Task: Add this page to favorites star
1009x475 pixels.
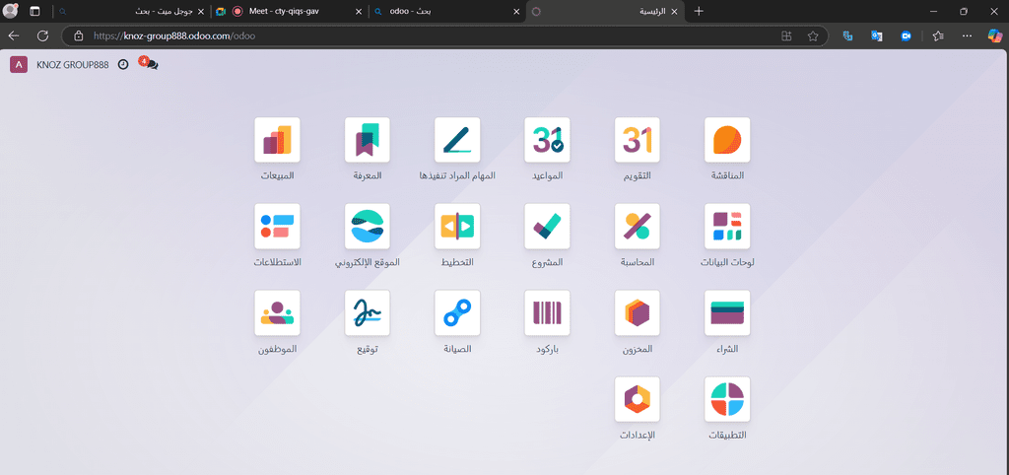Action: tap(813, 36)
